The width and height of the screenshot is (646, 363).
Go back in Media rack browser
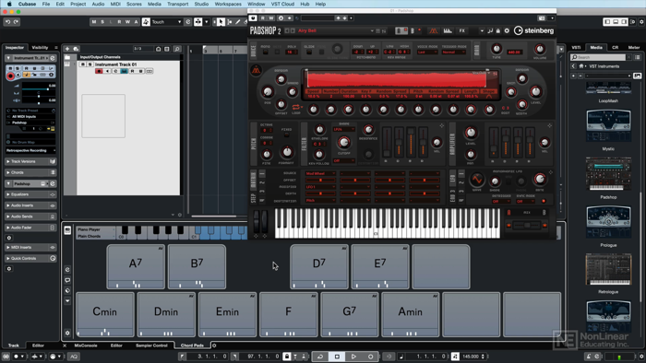(x=573, y=66)
